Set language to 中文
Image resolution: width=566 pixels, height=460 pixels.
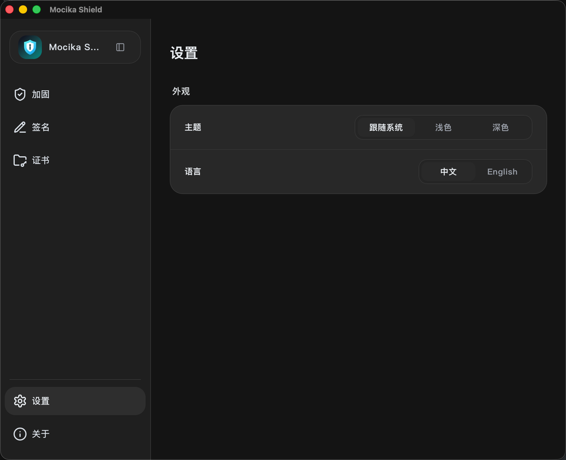[x=448, y=172]
